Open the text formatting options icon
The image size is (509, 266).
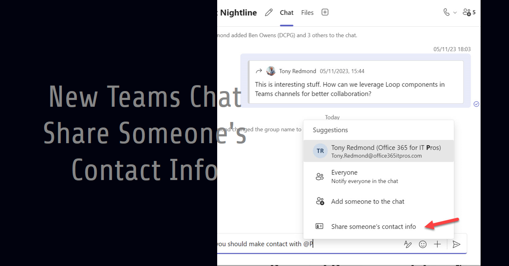point(408,244)
